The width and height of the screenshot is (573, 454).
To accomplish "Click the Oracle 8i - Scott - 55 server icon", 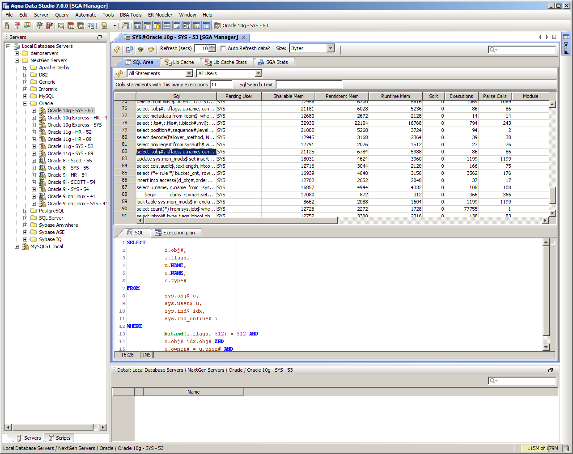I will click(x=42, y=161).
